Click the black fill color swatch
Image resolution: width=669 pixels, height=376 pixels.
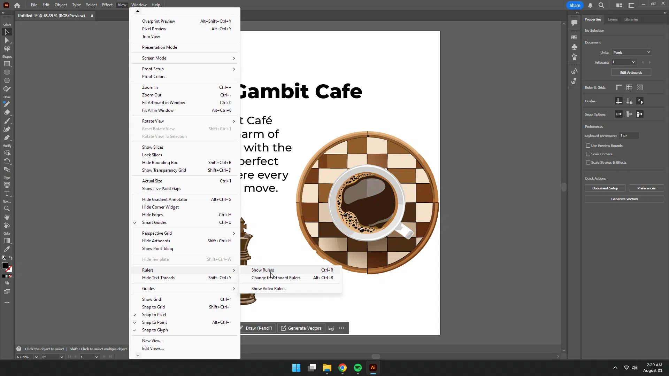5,266
